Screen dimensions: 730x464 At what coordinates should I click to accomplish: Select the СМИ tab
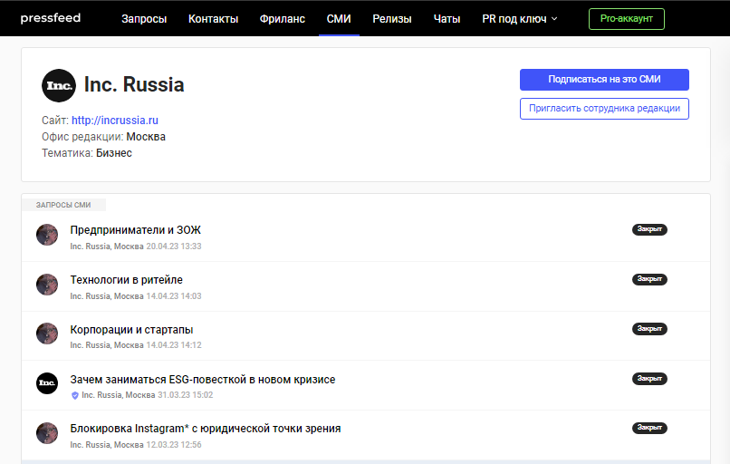point(339,19)
